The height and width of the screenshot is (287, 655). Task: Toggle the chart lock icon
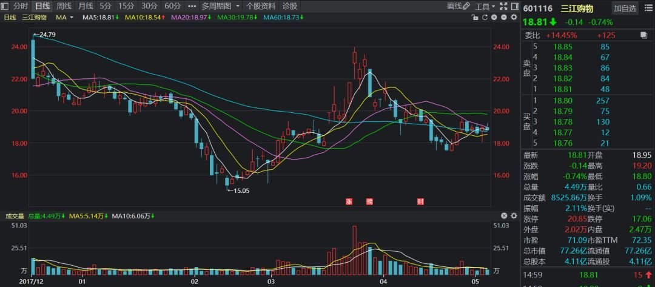474,17
